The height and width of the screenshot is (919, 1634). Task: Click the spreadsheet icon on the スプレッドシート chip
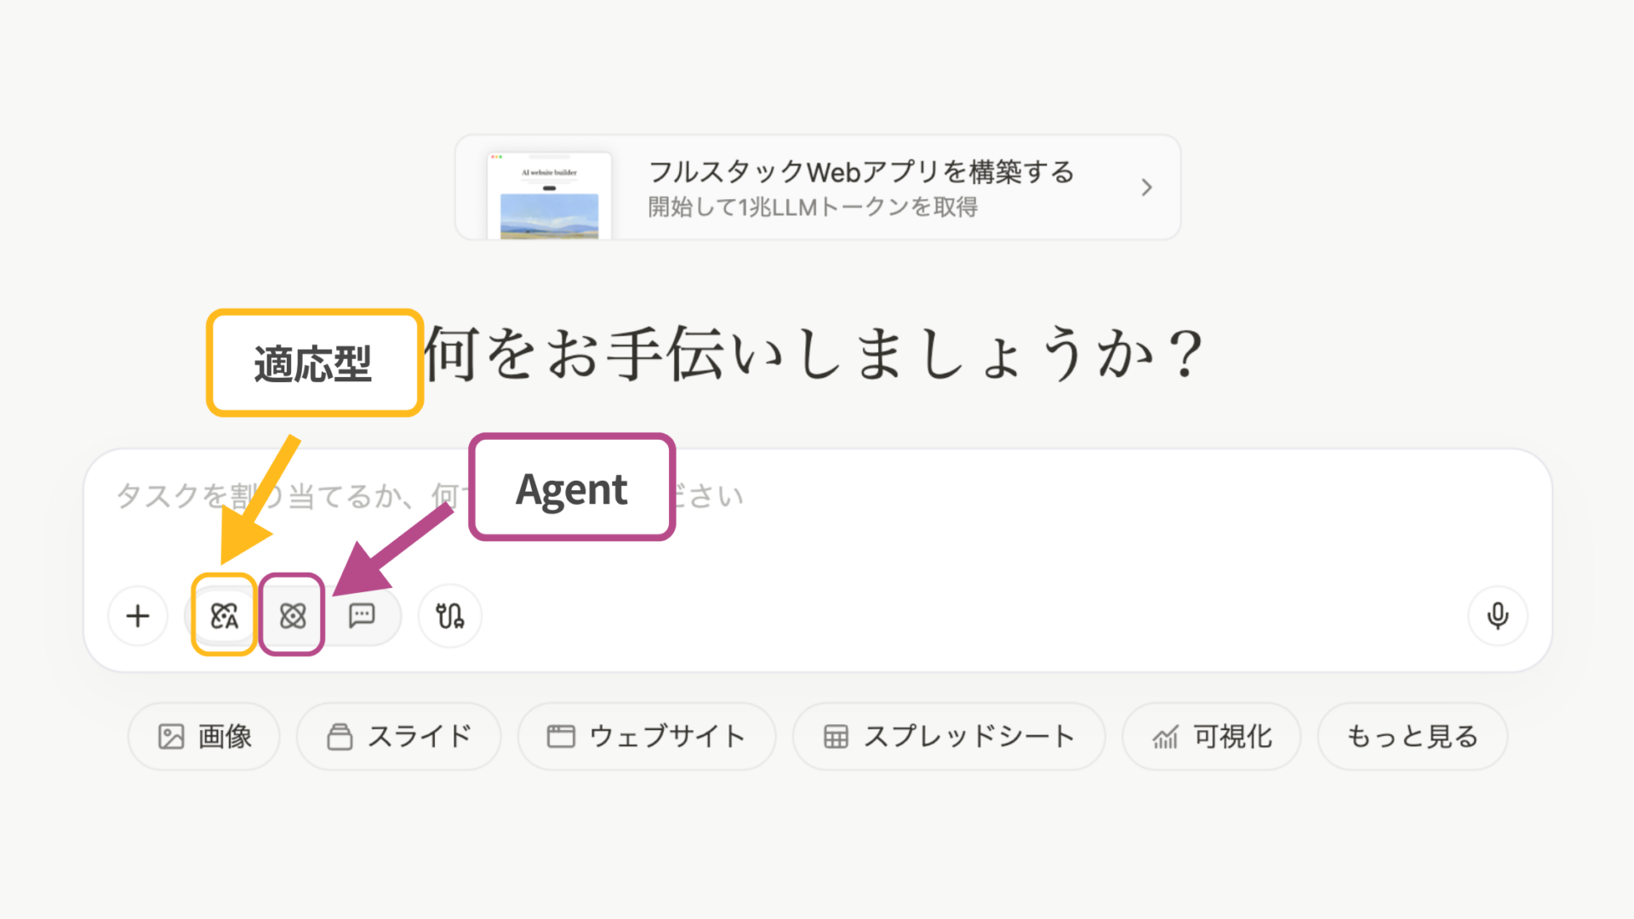click(837, 737)
